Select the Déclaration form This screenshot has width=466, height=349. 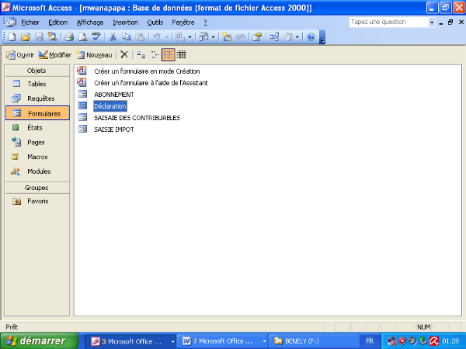click(110, 106)
